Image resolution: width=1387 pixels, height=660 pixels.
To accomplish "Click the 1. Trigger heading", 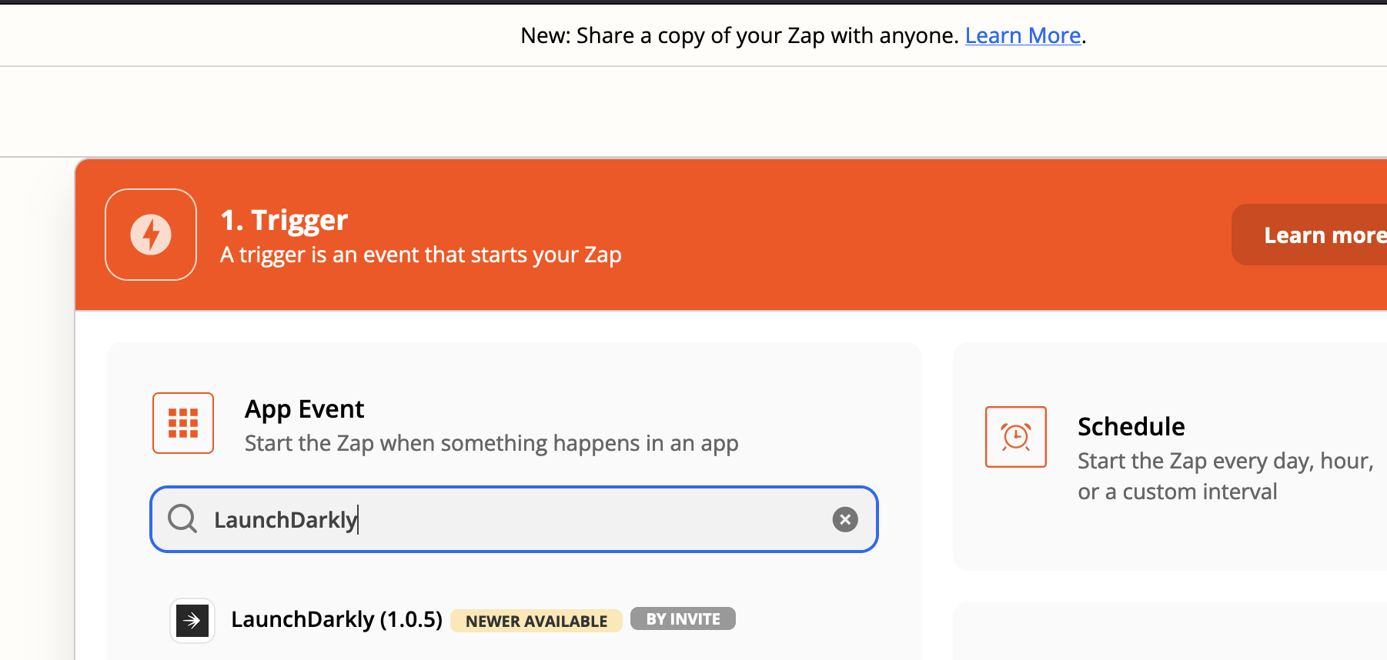I will pos(283,219).
